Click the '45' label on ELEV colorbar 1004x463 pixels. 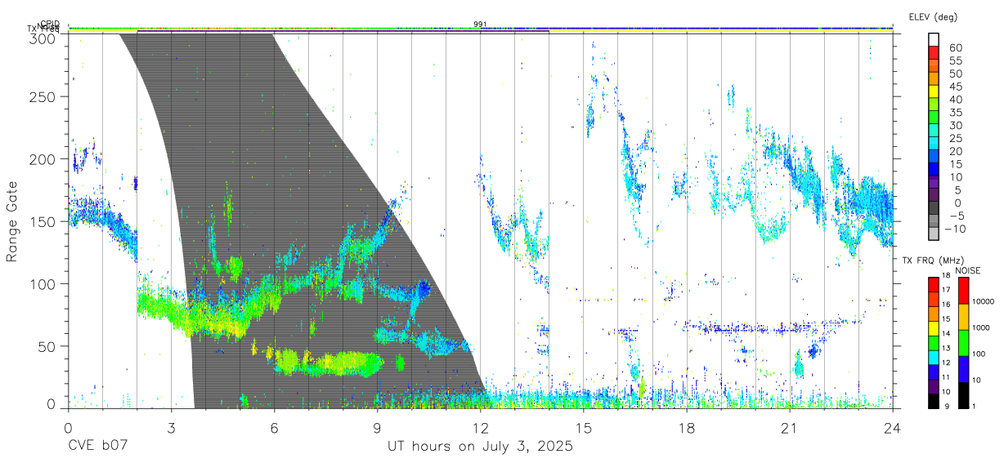(x=956, y=87)
